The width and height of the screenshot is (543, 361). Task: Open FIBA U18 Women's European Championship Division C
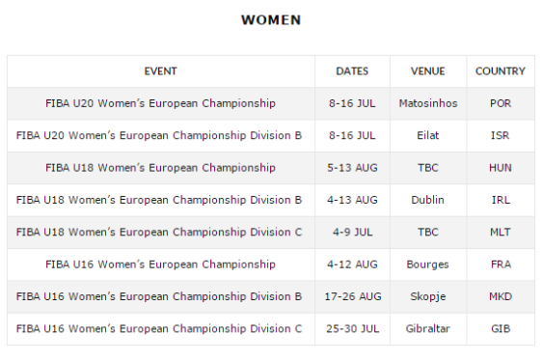coord(159,232)
